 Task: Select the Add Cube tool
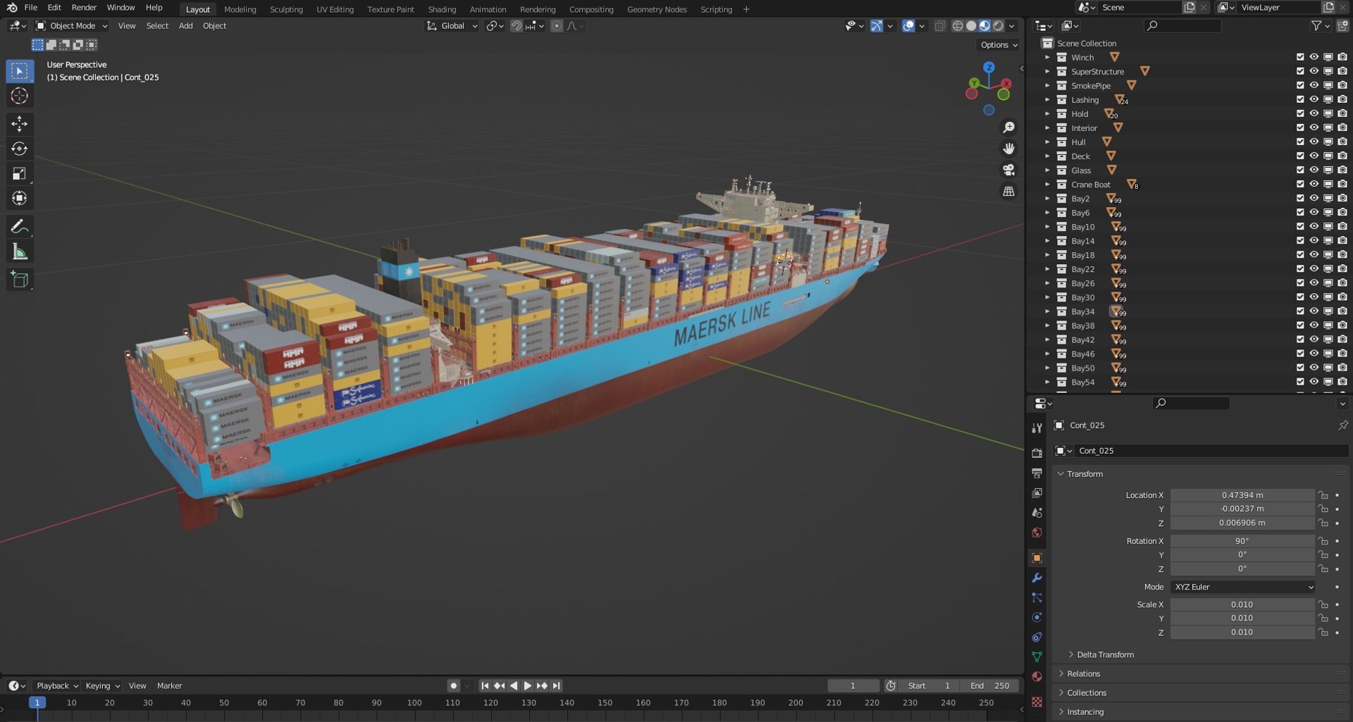pyautogui.click(x=20, y=280)
